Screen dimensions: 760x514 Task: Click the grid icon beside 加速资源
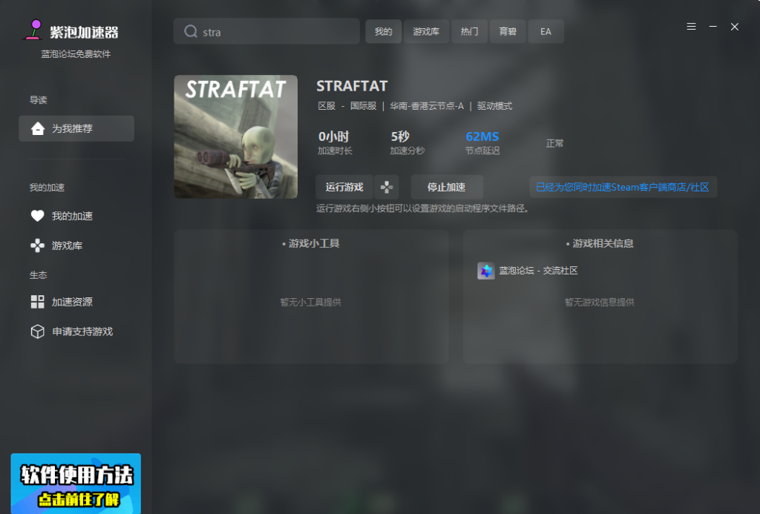tap(37, 302)
